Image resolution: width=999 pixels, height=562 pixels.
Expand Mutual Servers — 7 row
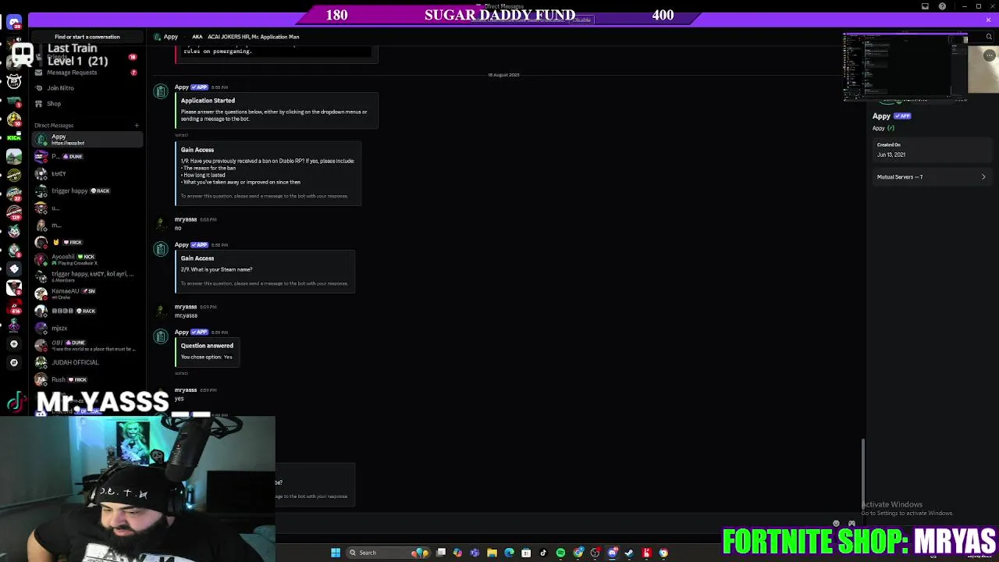point(930,177)
